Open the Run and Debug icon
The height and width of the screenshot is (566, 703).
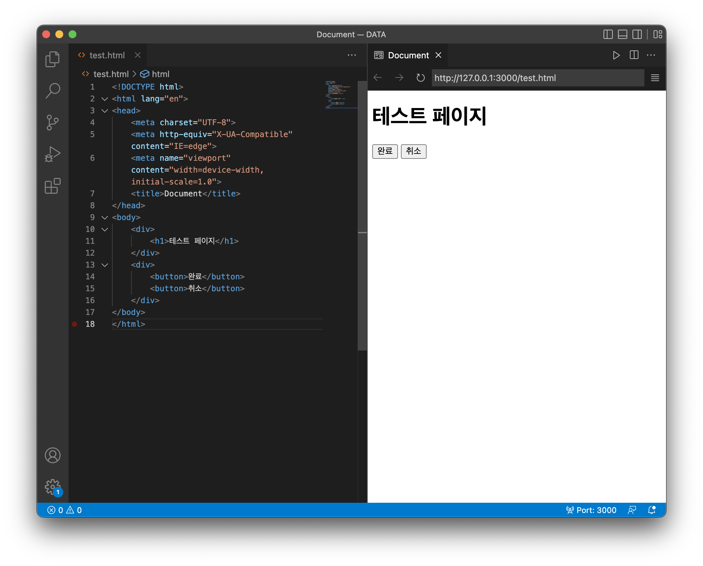click(x=52, y=154)
